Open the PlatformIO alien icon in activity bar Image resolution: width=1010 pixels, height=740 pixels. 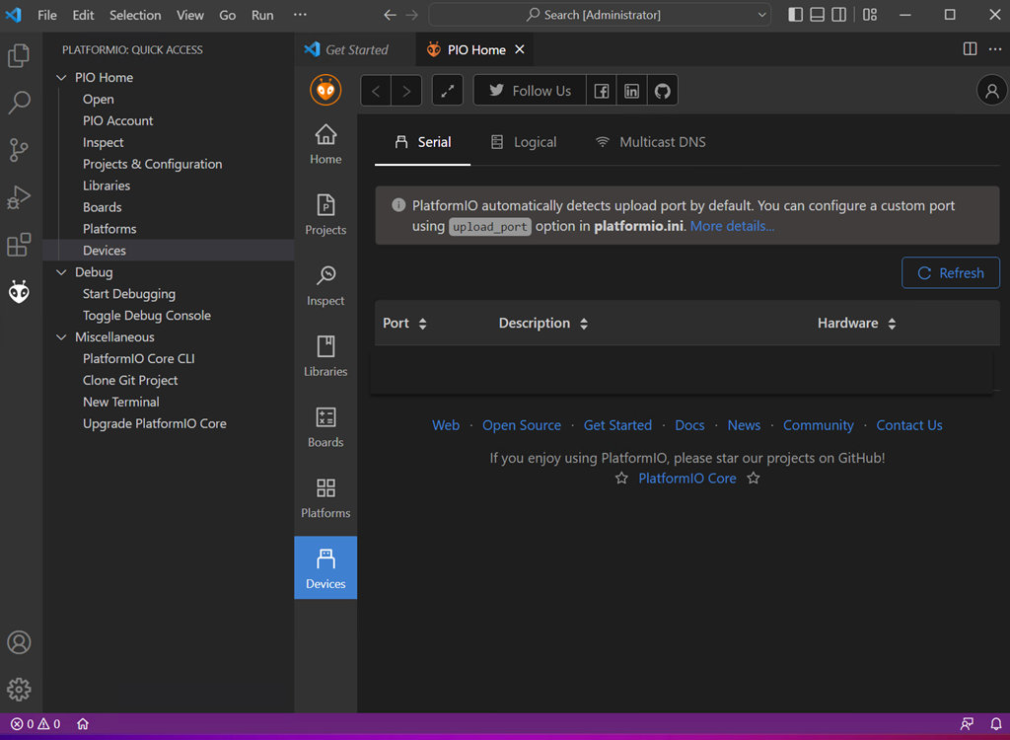[19, 291]
